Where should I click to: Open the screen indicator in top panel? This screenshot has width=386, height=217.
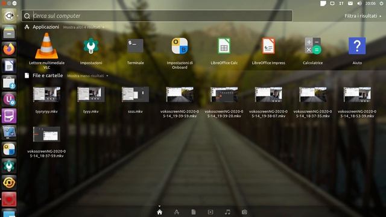click(x=332, y=3)
